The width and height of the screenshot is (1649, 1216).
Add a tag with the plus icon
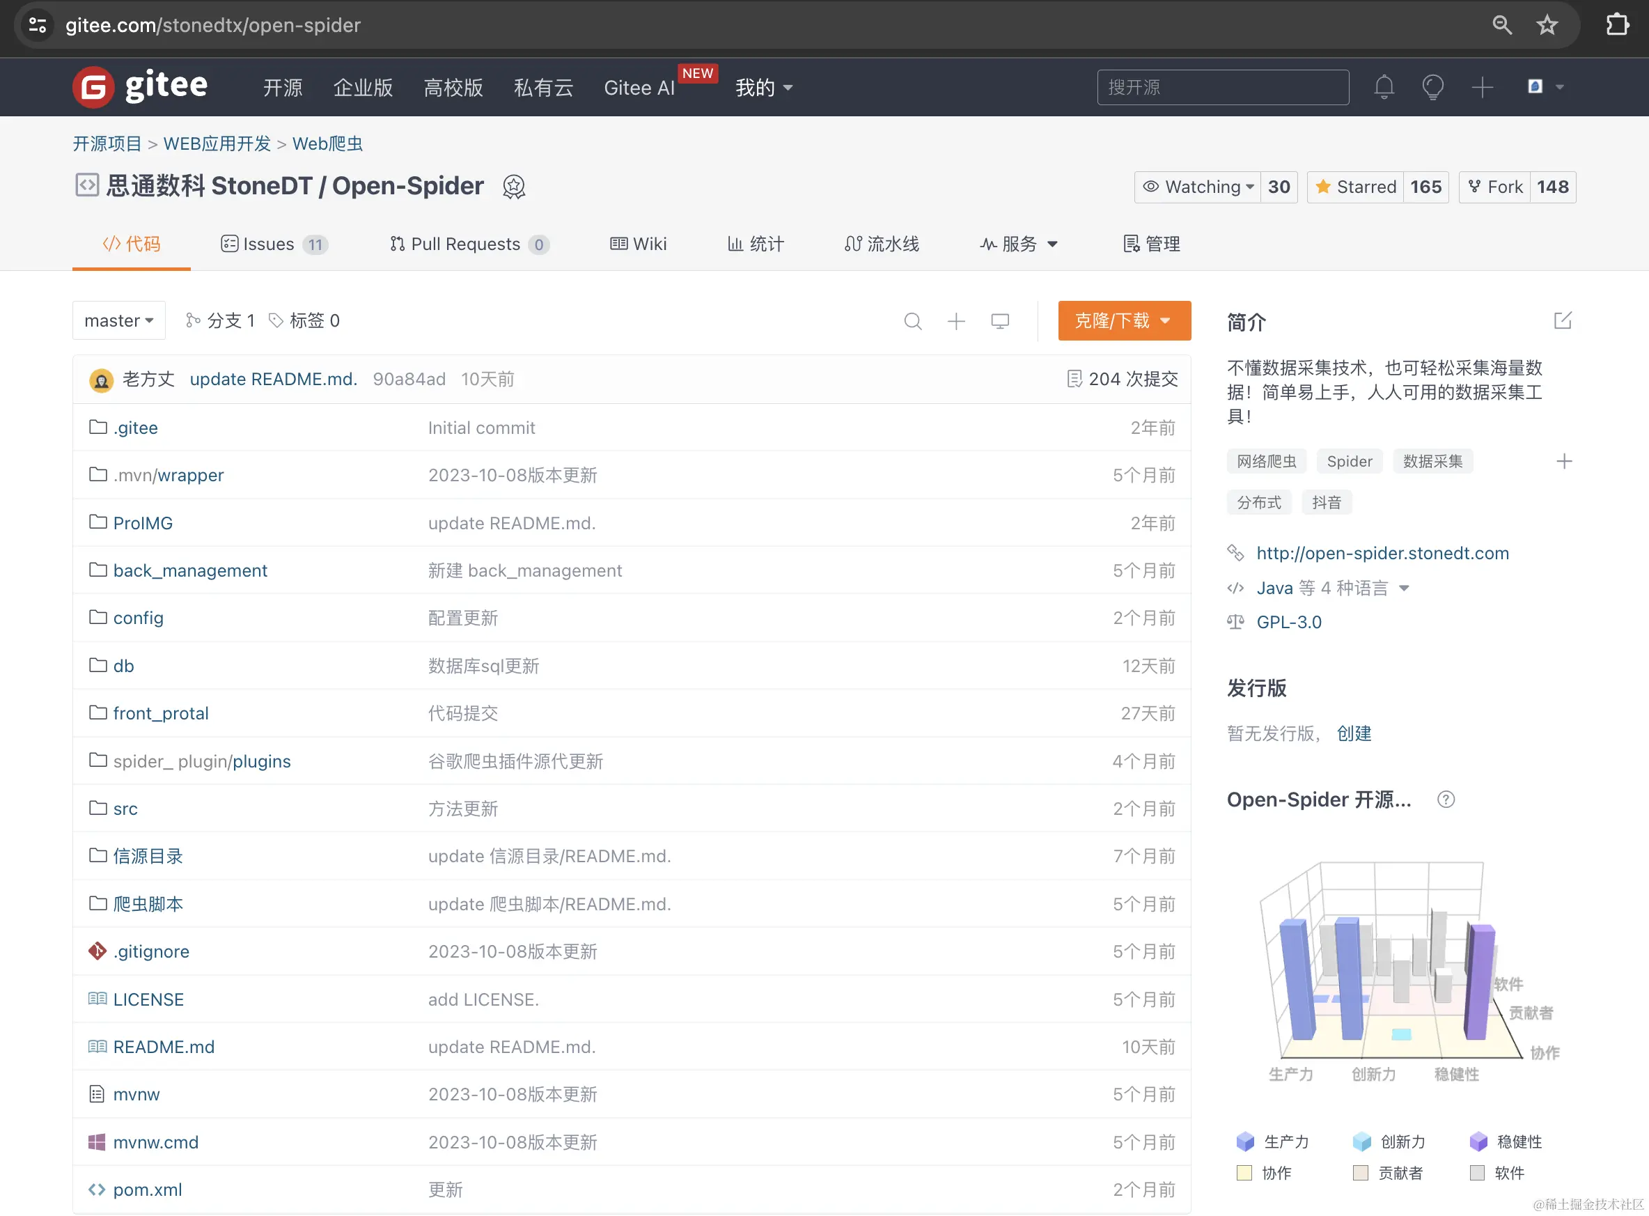coord(1563,462)
